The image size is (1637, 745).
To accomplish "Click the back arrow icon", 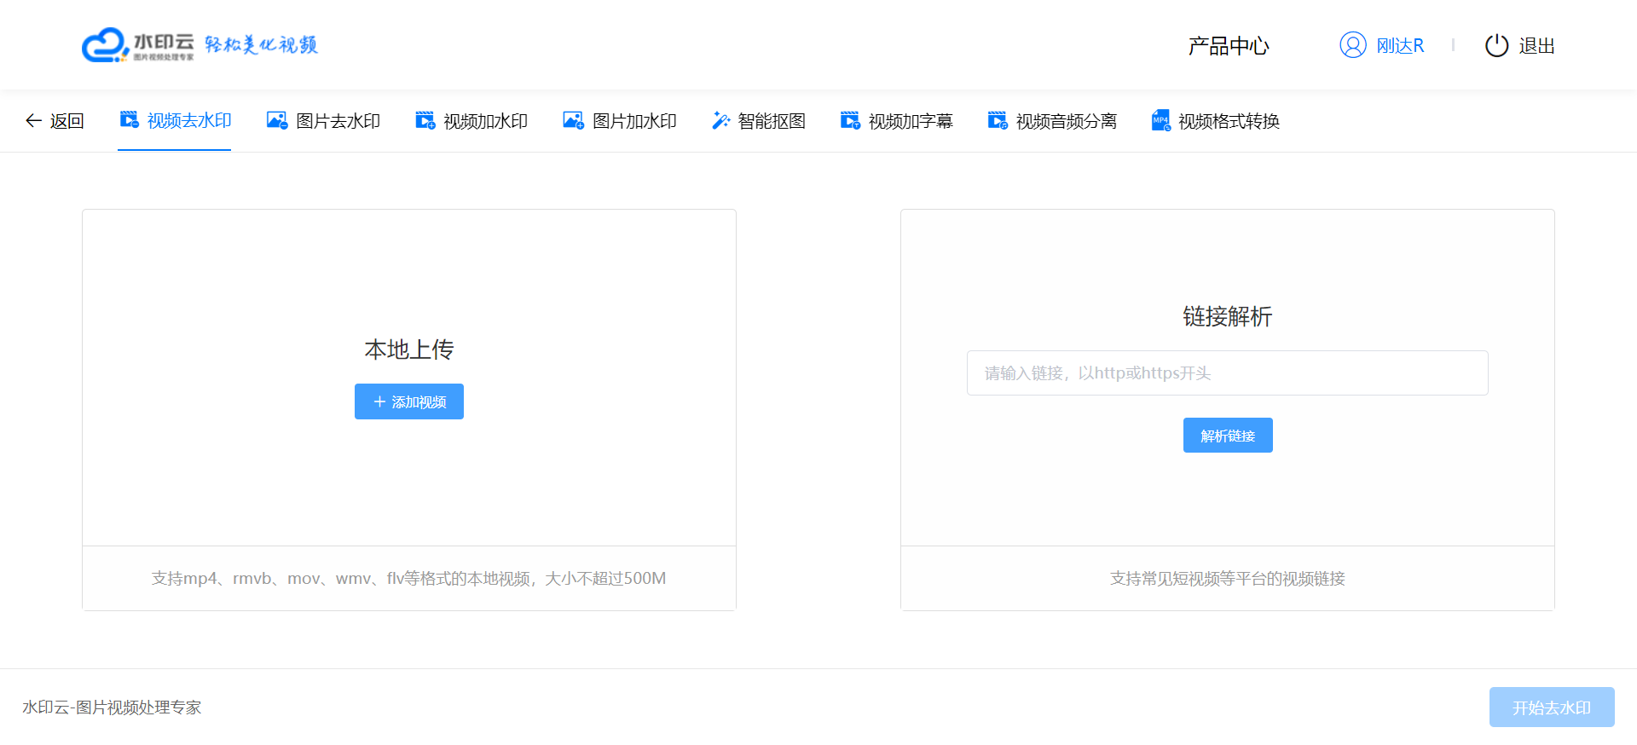I will click(33, 121).
